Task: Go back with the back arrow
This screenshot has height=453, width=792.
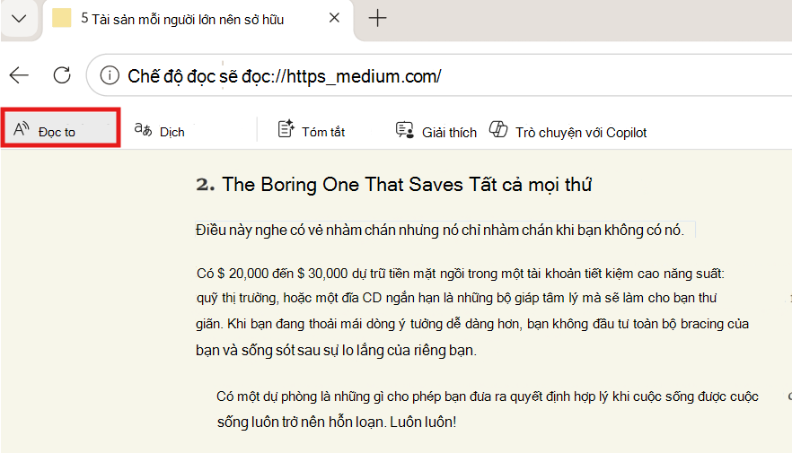Action: pyautogui.click(x=19, y=75)
